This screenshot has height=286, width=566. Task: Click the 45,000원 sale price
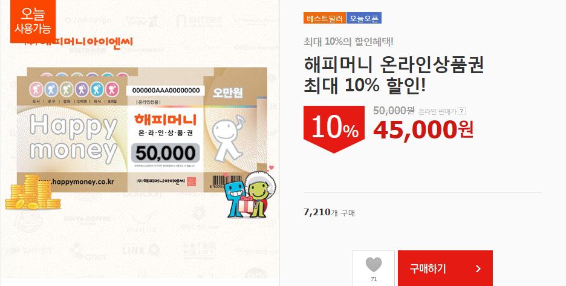tap(423, 129)
